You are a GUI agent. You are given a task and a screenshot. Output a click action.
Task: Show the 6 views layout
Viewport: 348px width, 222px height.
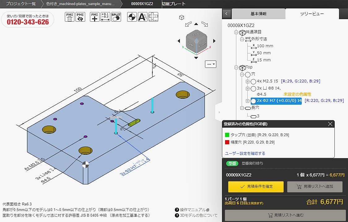(153, 17)
